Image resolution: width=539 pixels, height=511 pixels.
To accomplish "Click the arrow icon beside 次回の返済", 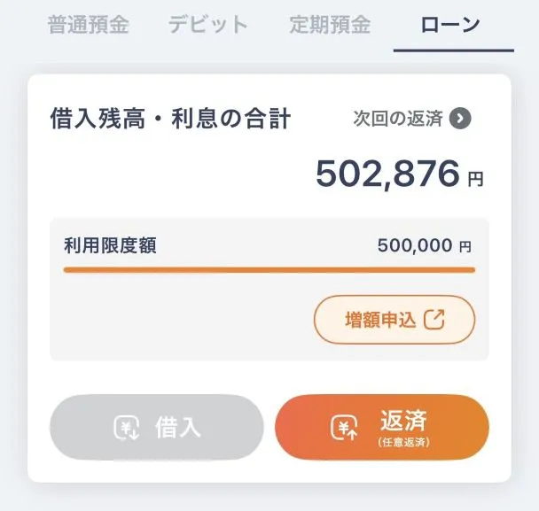I will click(460, 119).
